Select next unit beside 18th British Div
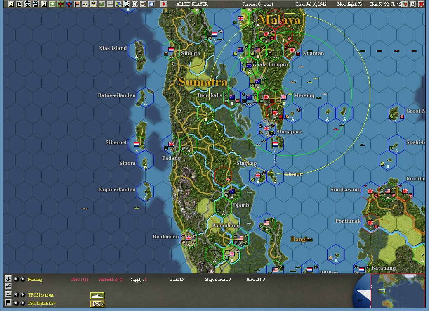Screen dimensions: 429x311 tap(23, 303)
